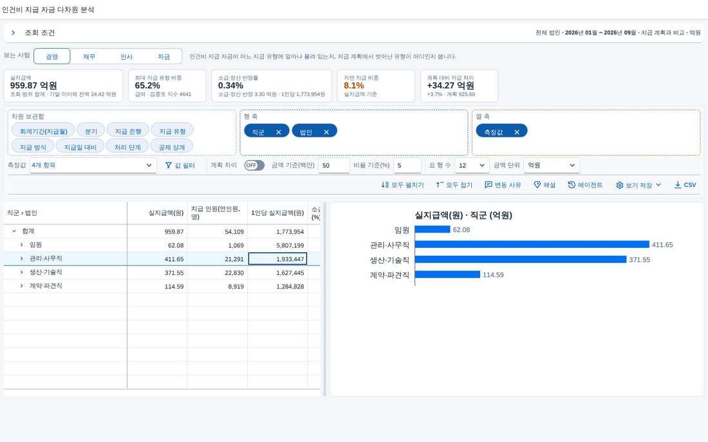Open the 소급·정산 반영률 card
Screen dimensions: 708x442
(x=272, y=85)
